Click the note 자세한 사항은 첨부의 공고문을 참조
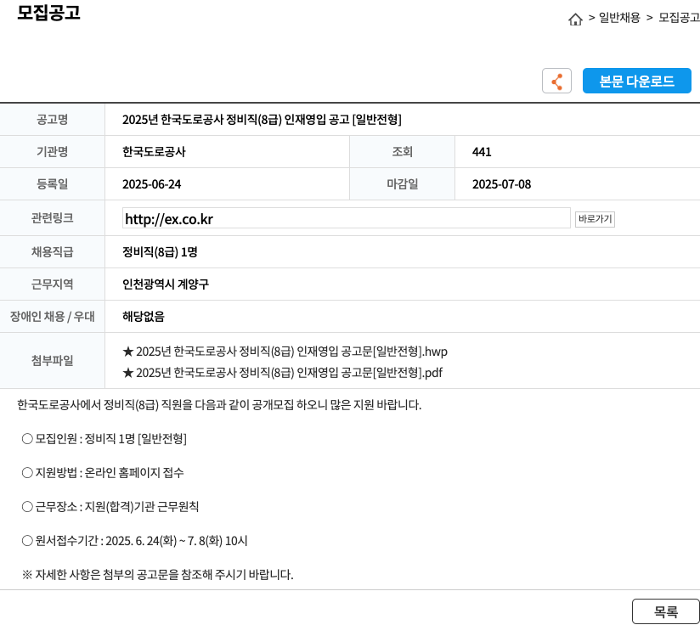Image resolution: width=700 pixels, height=625 pixels. pyautogui.click(x=158, y=575)
